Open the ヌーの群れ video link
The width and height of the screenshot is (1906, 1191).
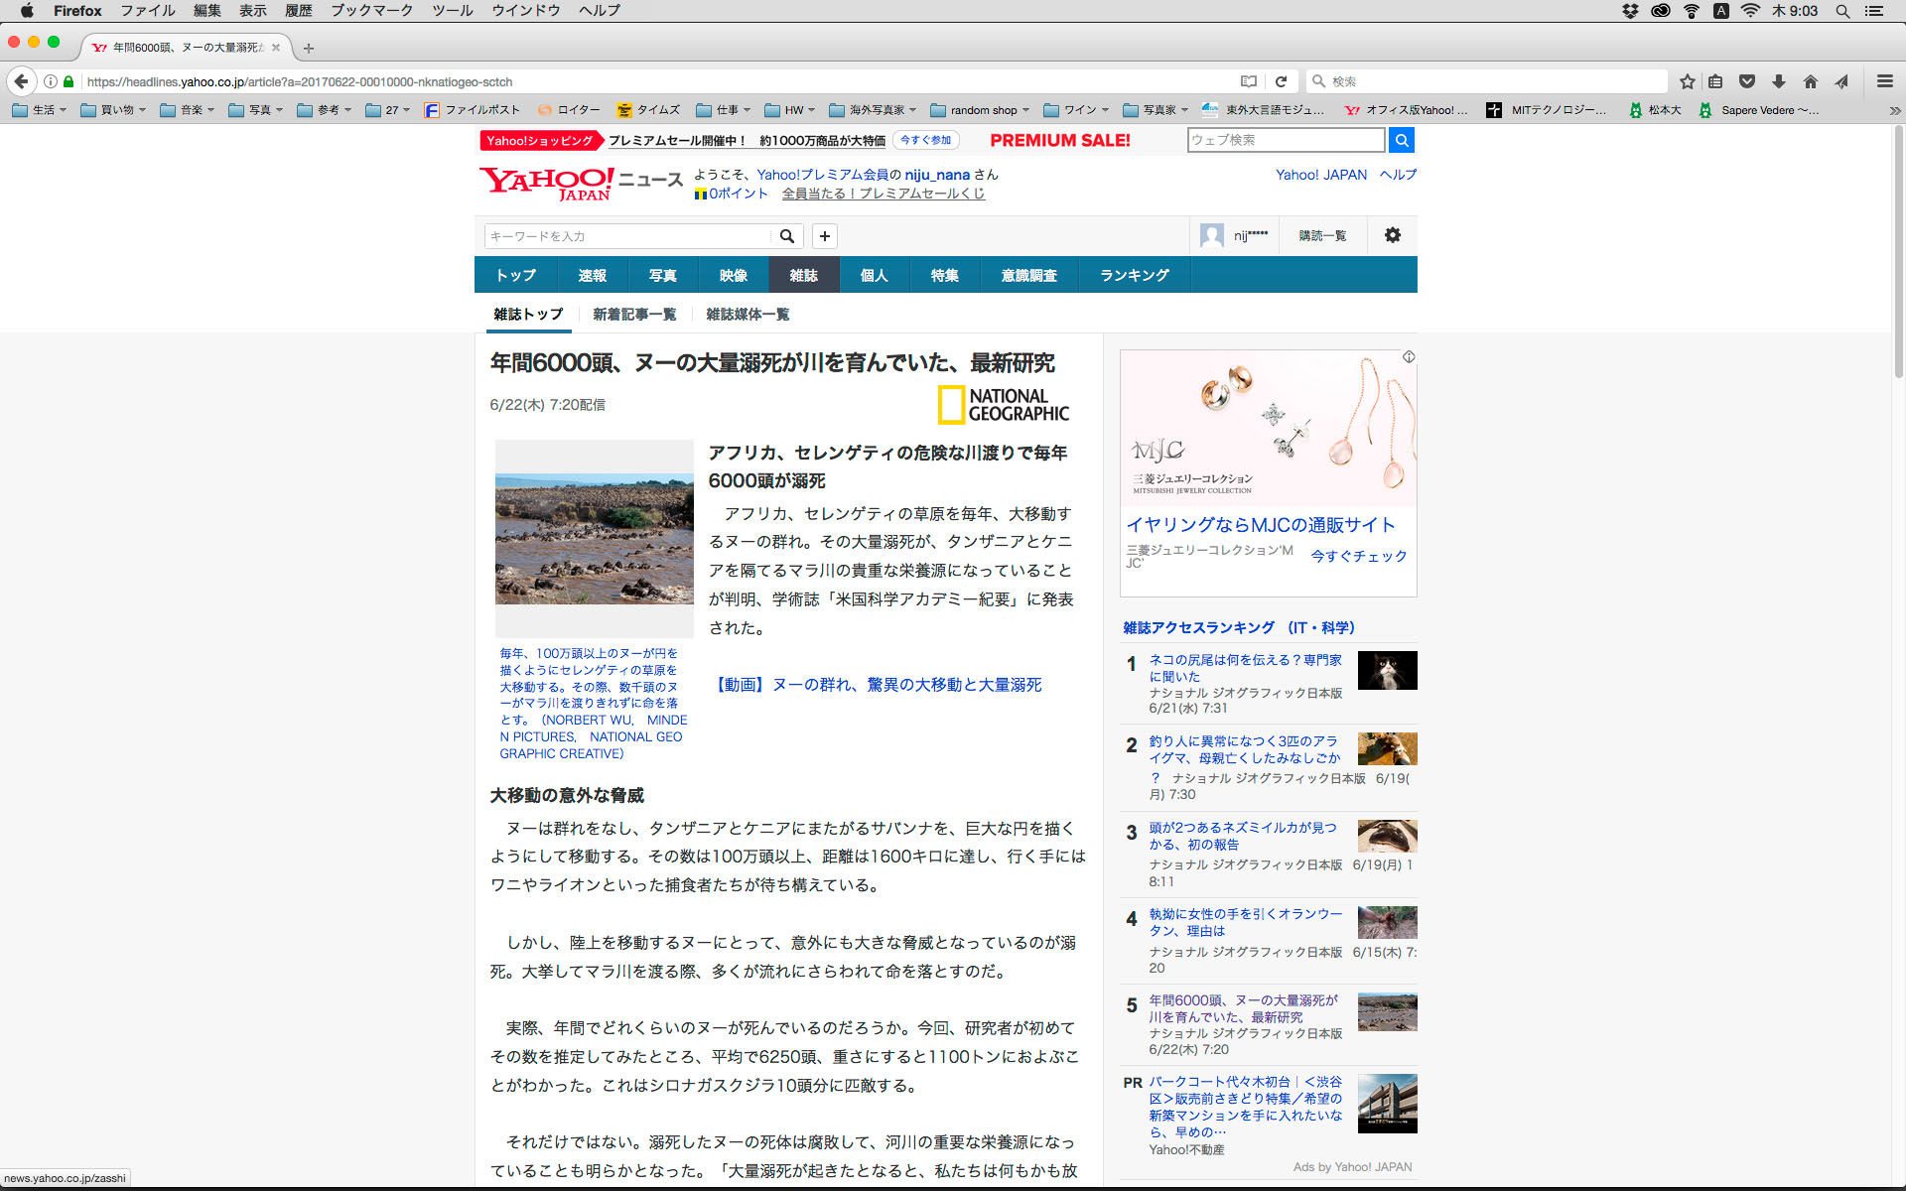(879, 685)
